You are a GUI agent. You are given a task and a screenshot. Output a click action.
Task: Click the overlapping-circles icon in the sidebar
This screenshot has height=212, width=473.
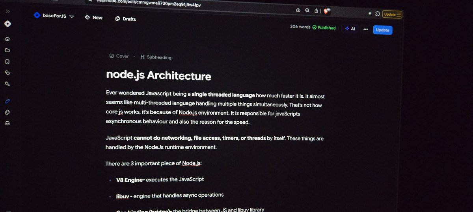[7, 73]
